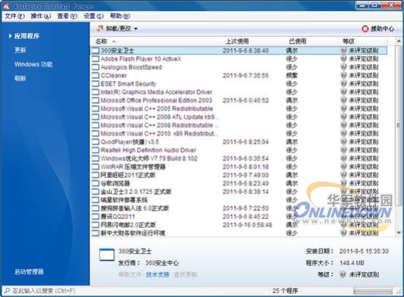
Task: Click the large 360安全卫士 icon in details pane
Action: [x=106, y=255]
